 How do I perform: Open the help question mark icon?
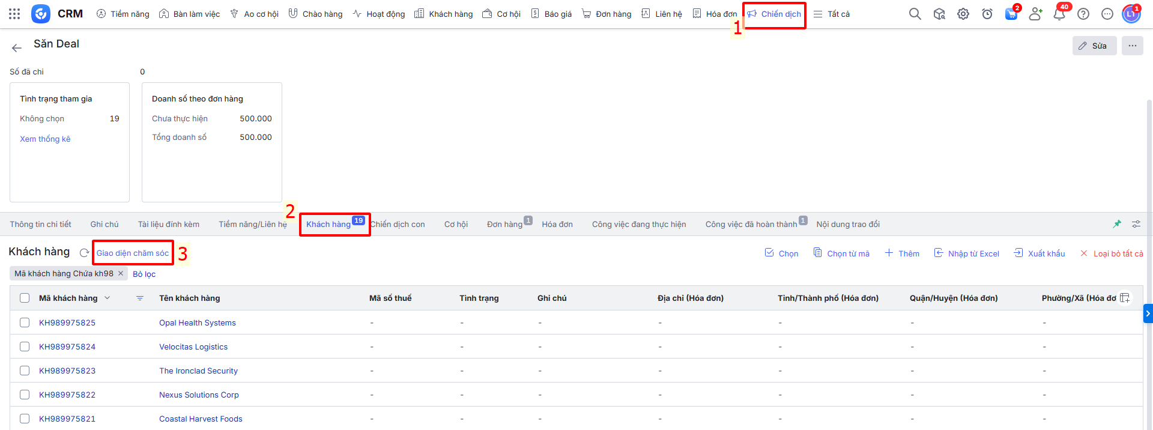(1083, 14)
